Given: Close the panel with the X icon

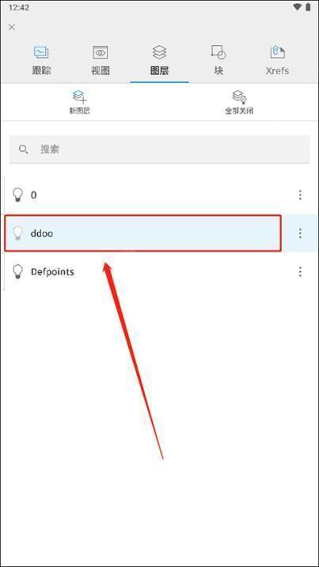Looking at the screenshot, I should coord(12,27).
